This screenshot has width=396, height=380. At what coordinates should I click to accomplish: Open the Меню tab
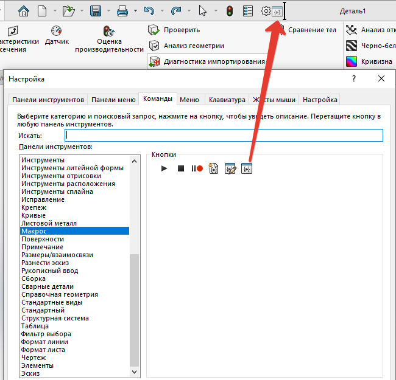point(189,100)
